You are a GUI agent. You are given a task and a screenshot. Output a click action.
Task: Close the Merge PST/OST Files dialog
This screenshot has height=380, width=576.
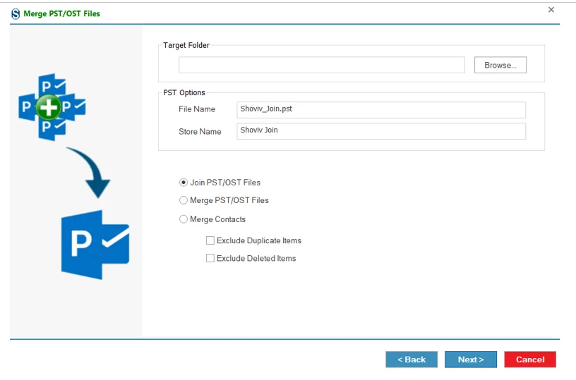[551, 10]
